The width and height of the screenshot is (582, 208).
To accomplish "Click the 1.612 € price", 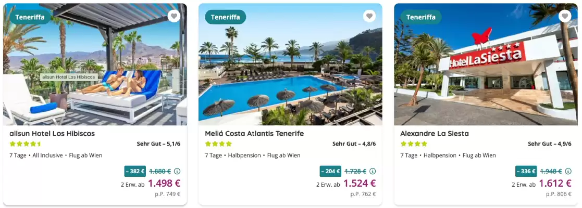I will point(555,183).
